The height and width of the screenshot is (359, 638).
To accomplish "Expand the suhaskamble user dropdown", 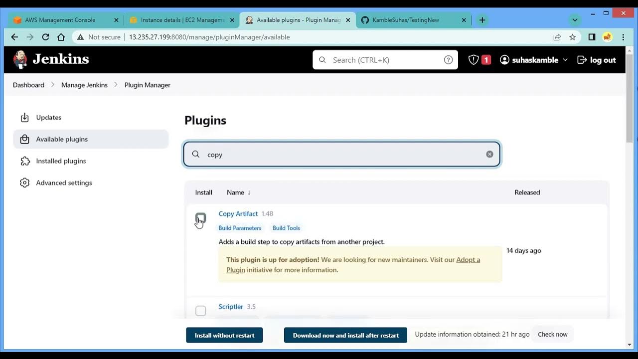I will point(565,60).
